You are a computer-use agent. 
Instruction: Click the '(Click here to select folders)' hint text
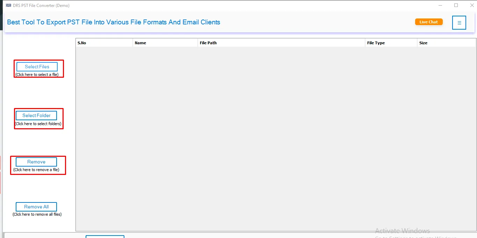tap(38, 124)
